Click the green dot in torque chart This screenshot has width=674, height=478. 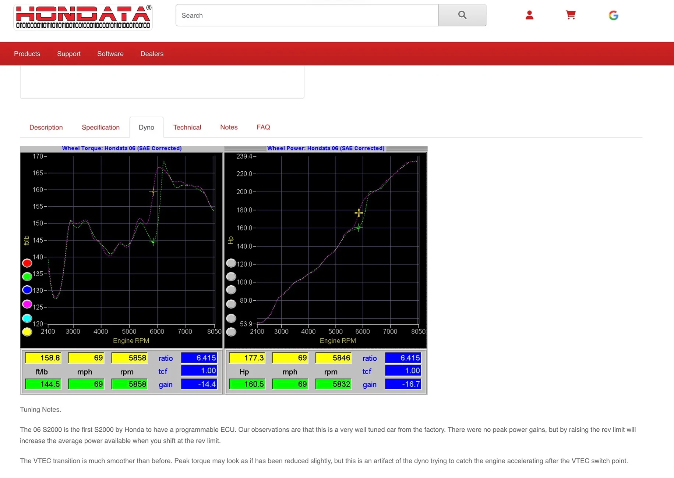27,277
